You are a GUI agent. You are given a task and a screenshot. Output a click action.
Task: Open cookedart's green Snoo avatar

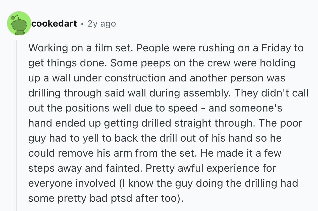click(x=19, y=23)
